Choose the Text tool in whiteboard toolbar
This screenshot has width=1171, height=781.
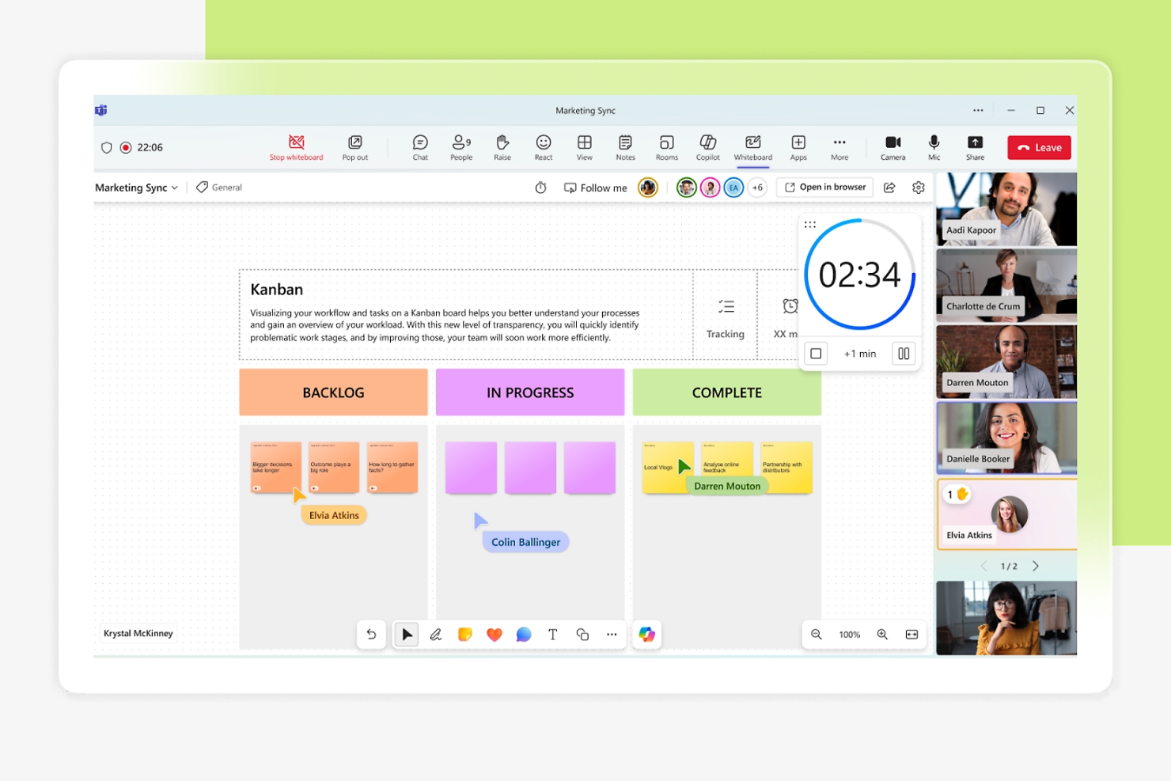553,635
